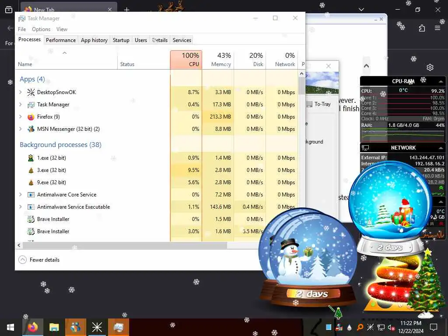Open new tab settings gear in Firefox
Screen dimensions: 448x336
click(x=430, y=67)
